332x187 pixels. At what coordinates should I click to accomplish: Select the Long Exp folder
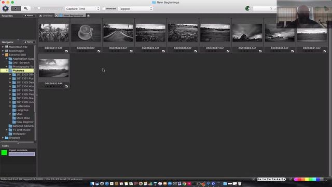[x=22, y=110]
